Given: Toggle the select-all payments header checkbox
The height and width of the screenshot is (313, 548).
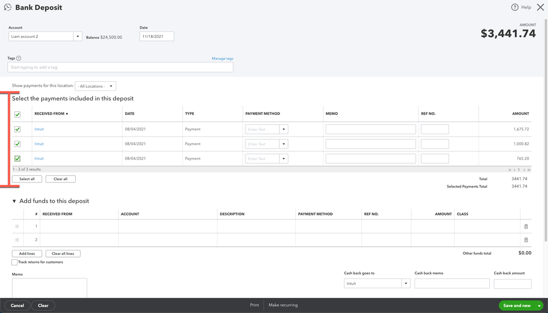Looking at the screenshot, I should (x=18, y=114).
